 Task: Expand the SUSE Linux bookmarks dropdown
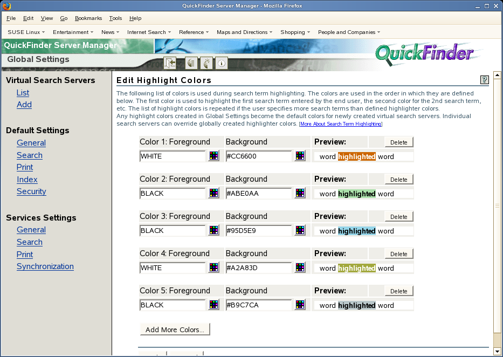(26, 32)
